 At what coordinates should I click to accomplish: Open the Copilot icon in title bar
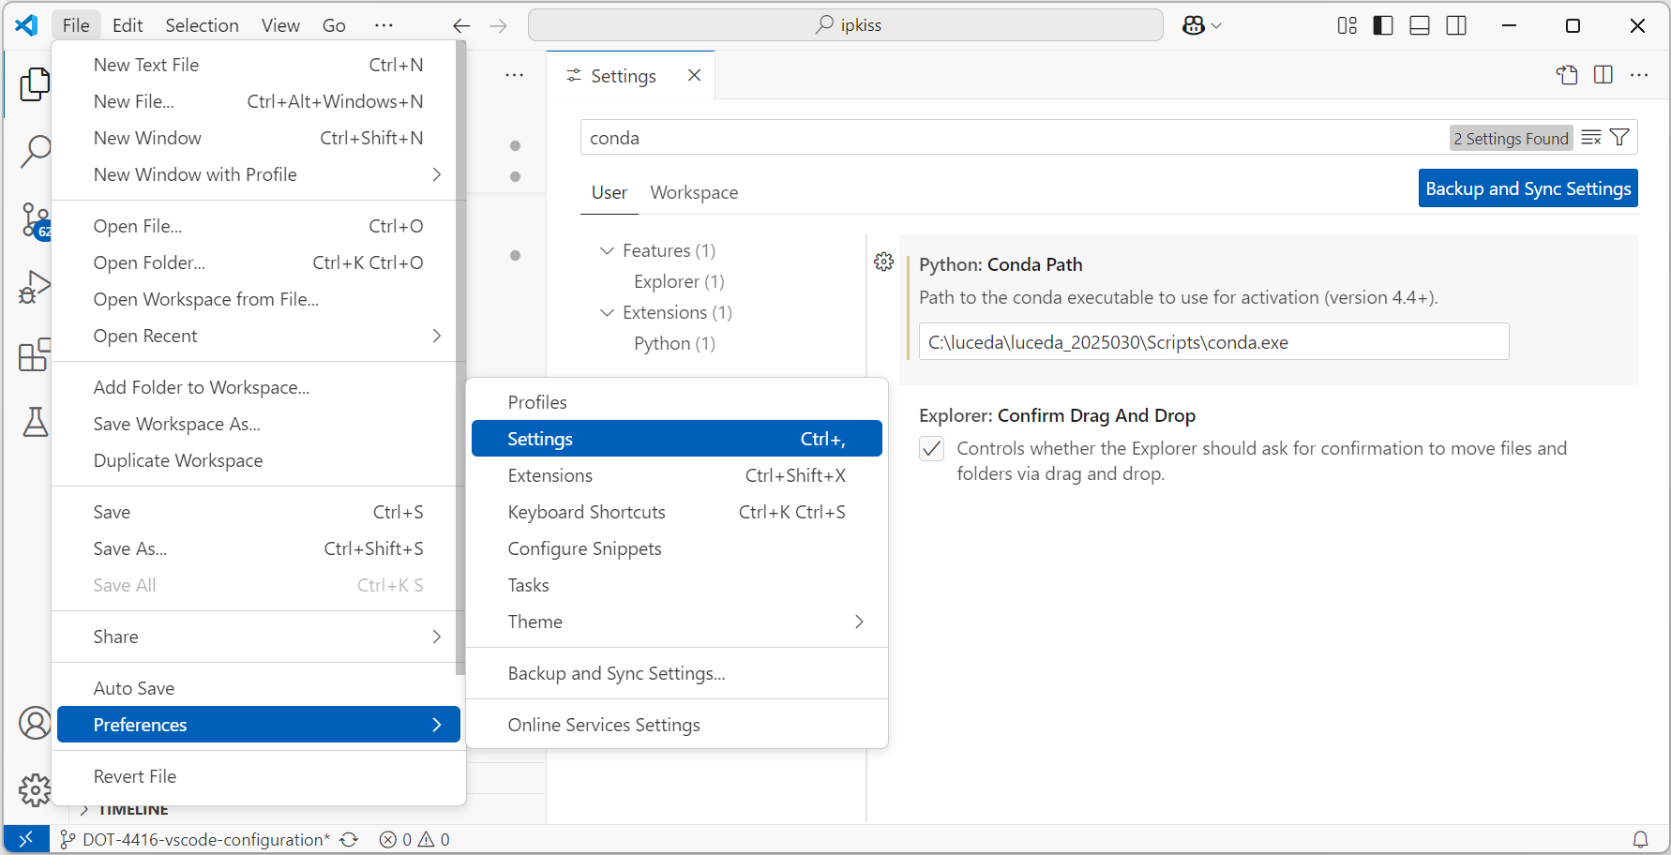(x=1194, y=25)
